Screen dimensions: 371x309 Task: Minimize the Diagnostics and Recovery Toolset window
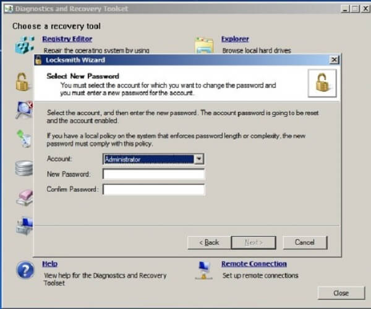[x=345, y=9]
